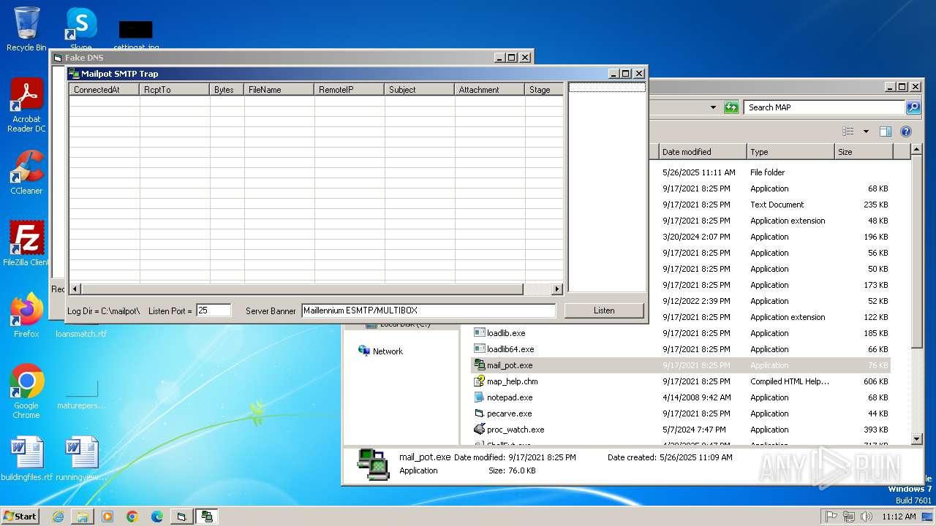Open the Skype desktop shortcut

(81, 29)
